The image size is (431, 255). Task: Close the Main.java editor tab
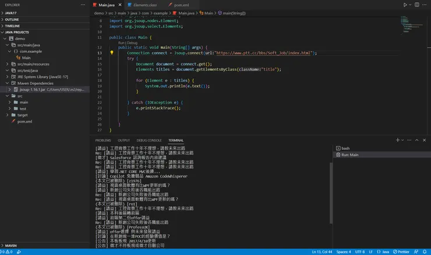pos(119,5)
